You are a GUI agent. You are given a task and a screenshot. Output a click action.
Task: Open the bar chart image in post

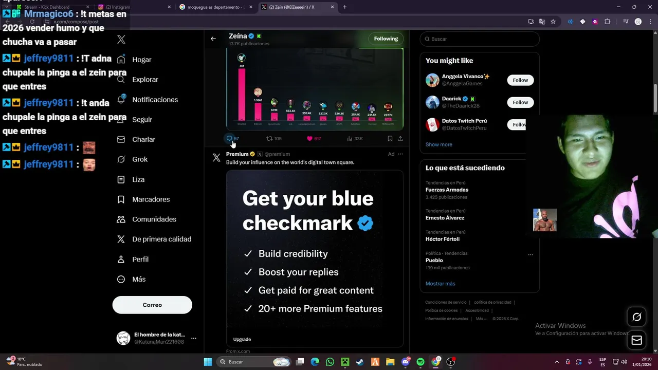[315, 89]
